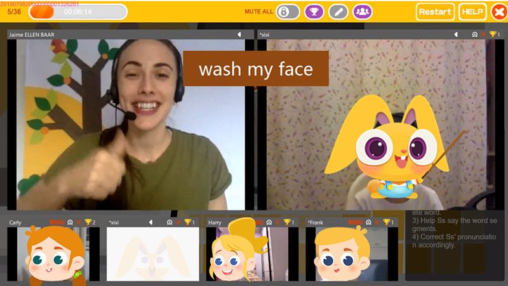Viewport: 508px width, 286px height.
Task: Select the gray pencil drawing tool
Action: tap(338, 12)
